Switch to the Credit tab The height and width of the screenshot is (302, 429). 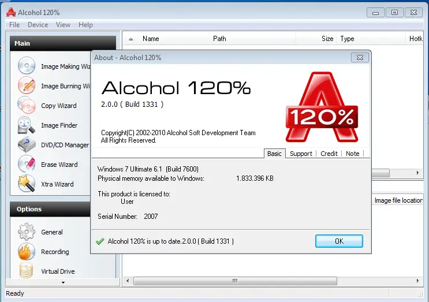tap(329, 154)
